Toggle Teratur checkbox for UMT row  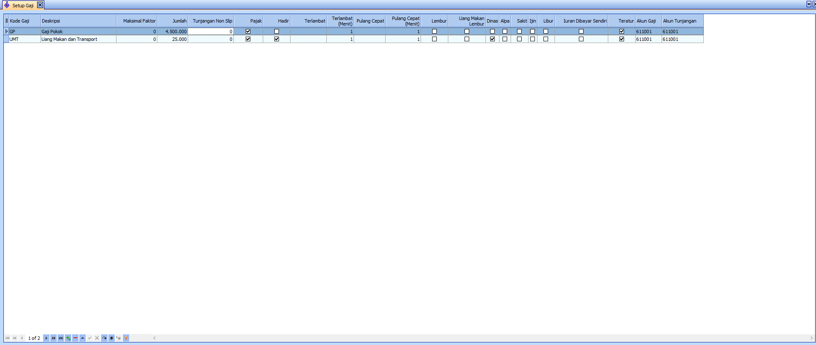coord(621,39)
